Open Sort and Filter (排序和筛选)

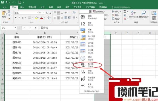point(134,14)
